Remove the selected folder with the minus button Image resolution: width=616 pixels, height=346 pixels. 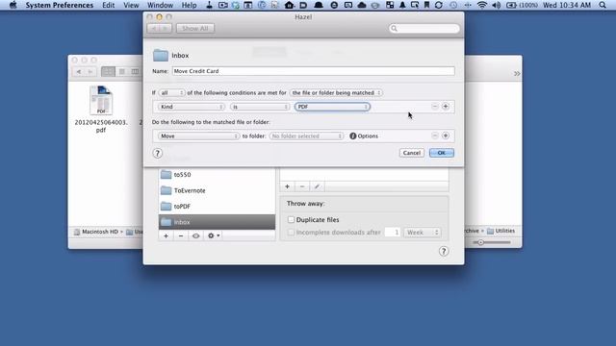[181, 235]
